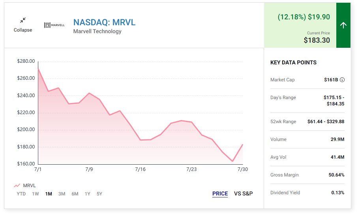The image size is (358, 214).
Task: Select the 1M time range
Action: pos(49,194)
